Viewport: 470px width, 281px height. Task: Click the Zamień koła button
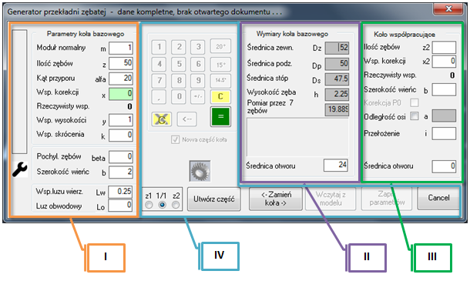click(x=276, y=199)
